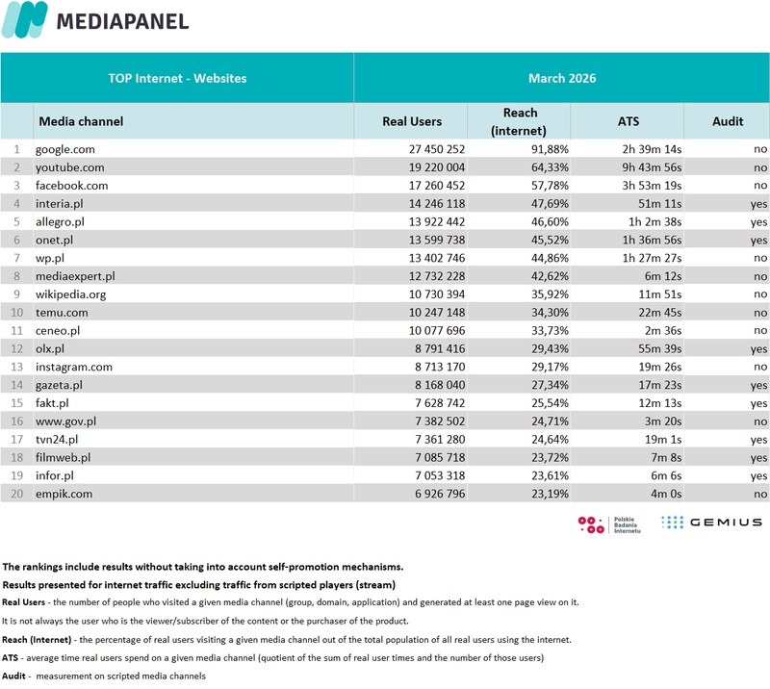Select the ATS column header
The height and width of the screenshot is (689, 770).
coord(628,121)
